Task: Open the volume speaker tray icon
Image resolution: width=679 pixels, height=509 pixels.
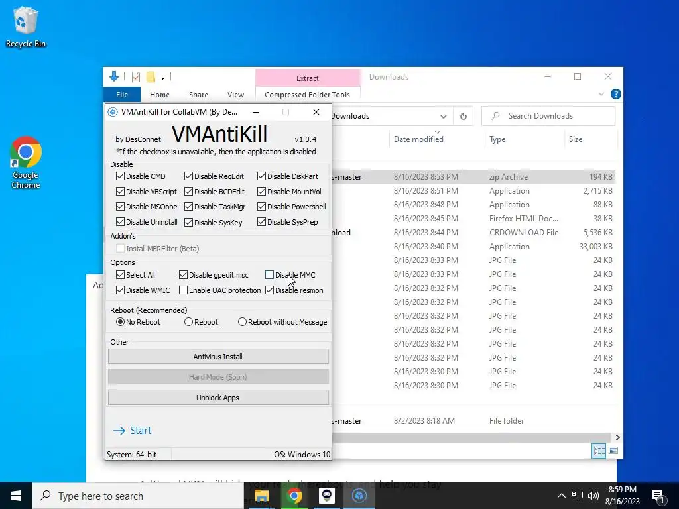Action: click(593, 496)
